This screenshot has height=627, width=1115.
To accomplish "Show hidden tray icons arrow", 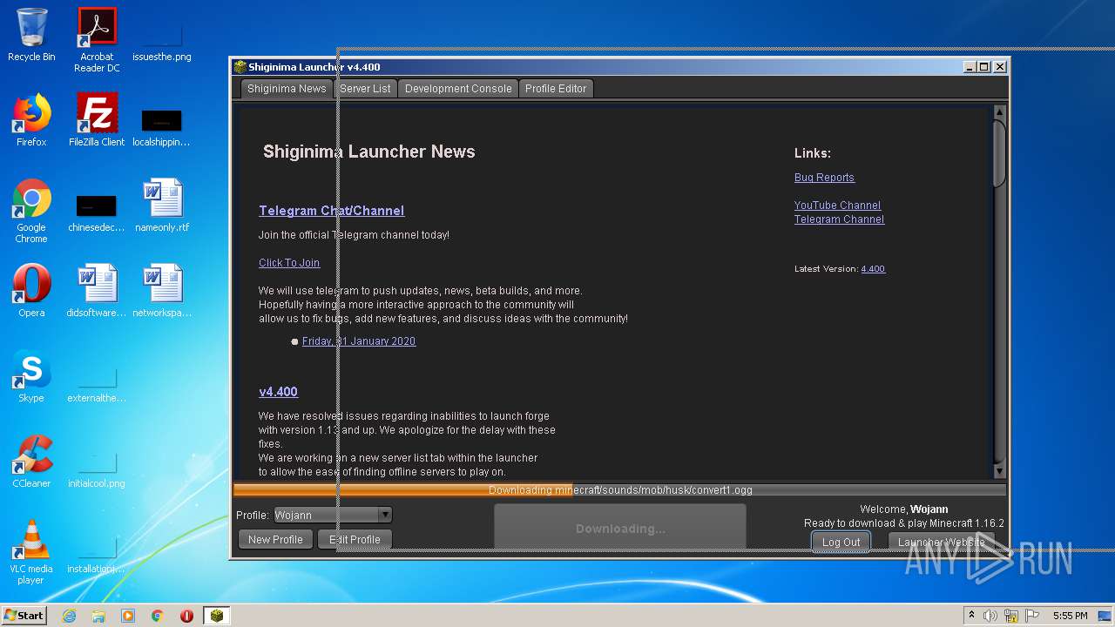I will [x=972, y=616].
